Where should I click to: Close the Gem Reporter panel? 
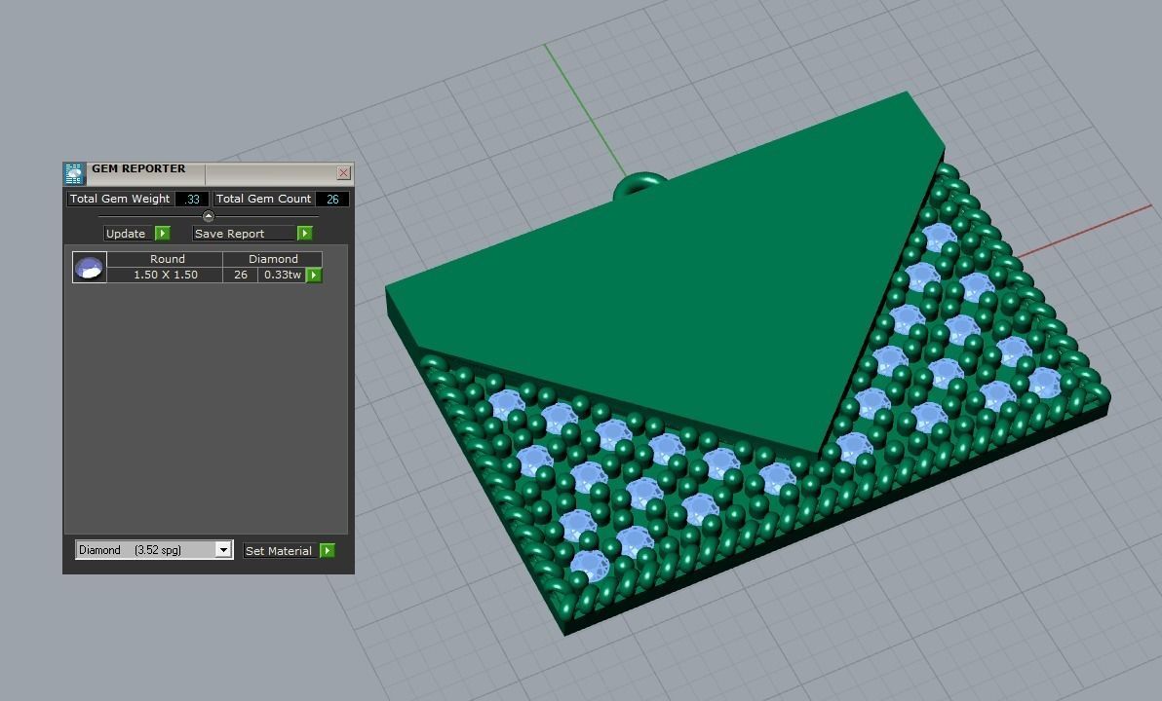[344, 172]
